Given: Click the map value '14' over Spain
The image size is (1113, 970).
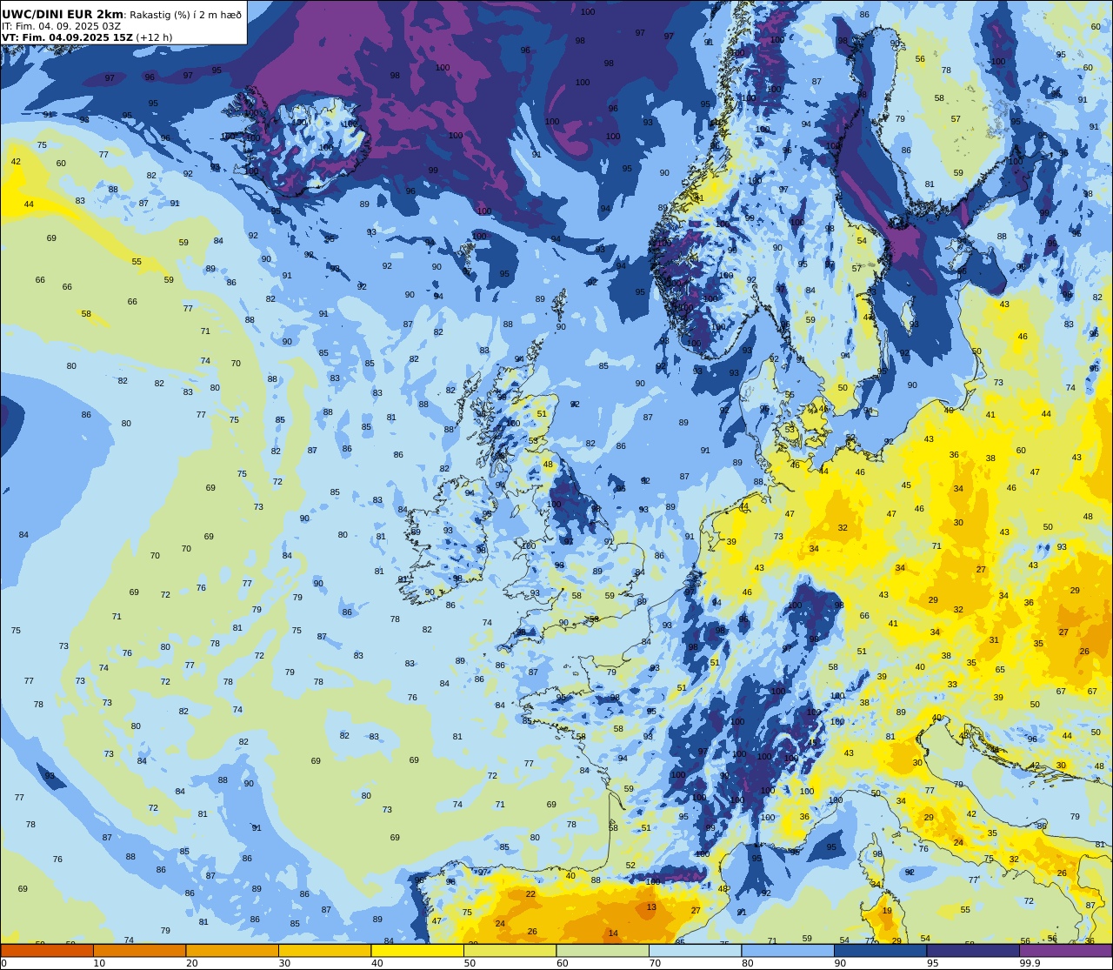Looking at the screenshot, I should pos(613,933).
